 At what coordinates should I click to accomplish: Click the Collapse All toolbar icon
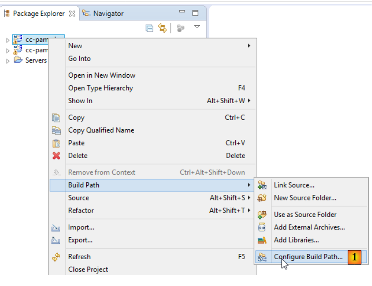pos(149,28)
